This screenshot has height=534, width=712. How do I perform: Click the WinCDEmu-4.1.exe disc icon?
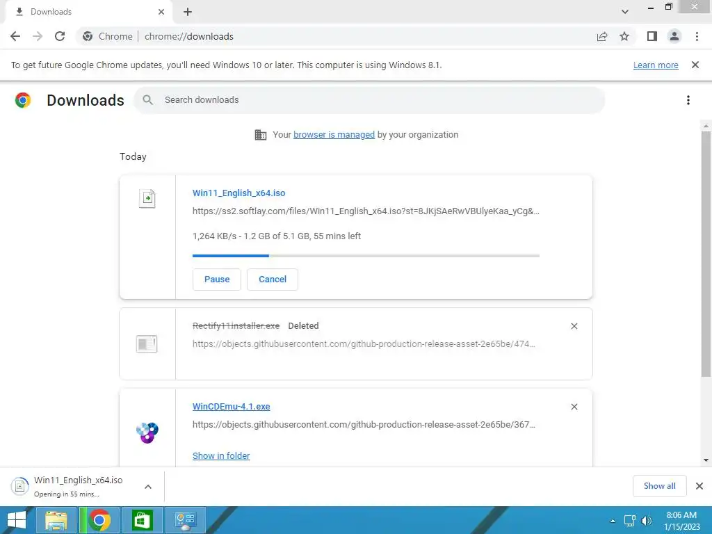[x=147, y=432]
